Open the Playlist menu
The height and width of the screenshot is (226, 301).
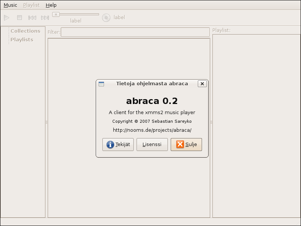coord(31,5)
